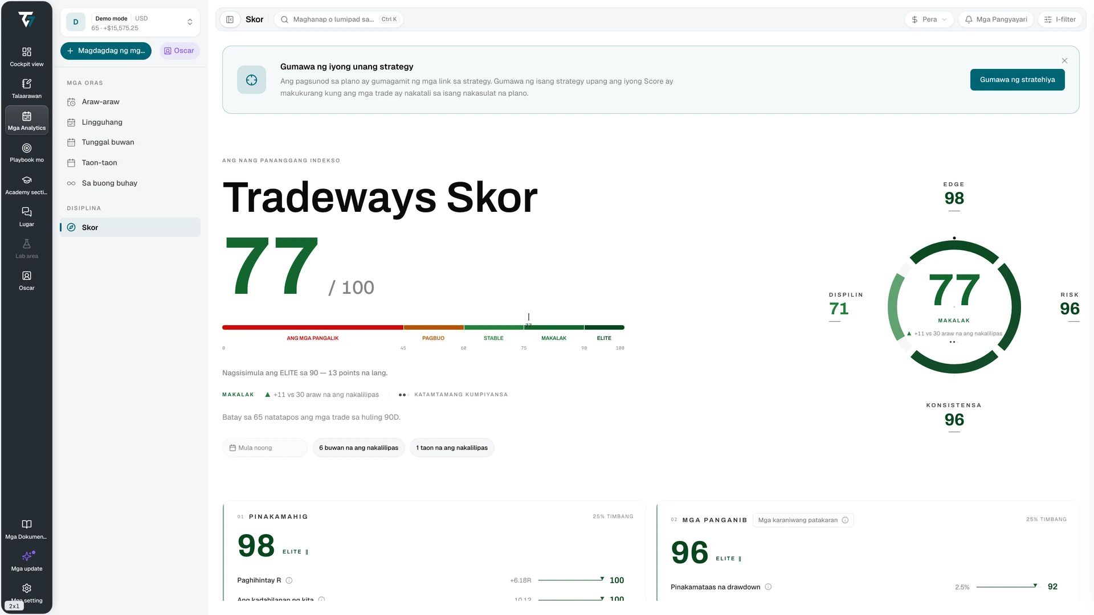Click the MGA PANGANIB 96 score value
The width and height of the screenshot is (1094, 615).
(689, 552)
